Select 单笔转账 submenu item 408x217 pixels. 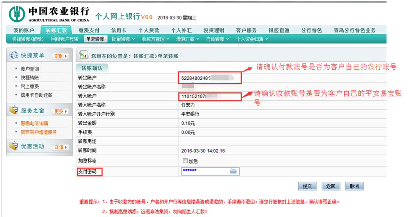[95, 39]
